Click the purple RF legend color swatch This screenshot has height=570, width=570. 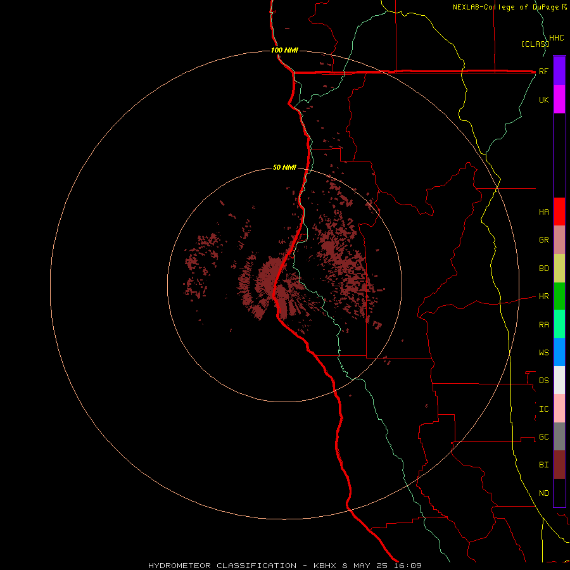click(x=559, y=70)
